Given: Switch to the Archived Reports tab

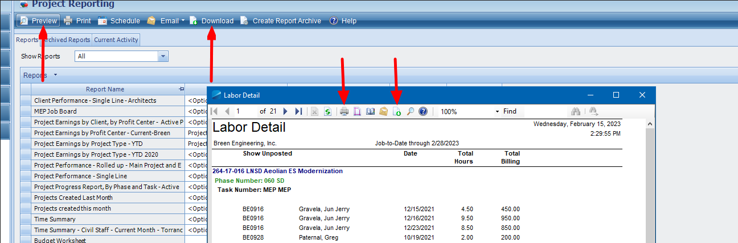Looking at the screenshot, I should [x=66, y=40].
